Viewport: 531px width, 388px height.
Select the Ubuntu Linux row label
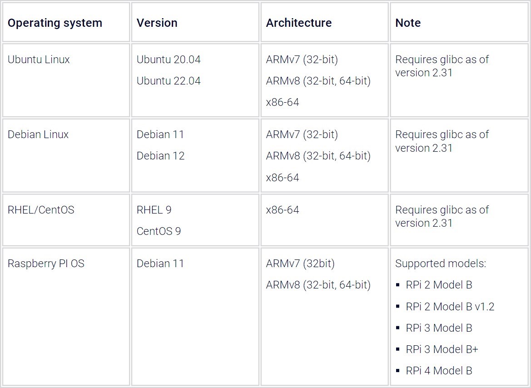point(38,60)
